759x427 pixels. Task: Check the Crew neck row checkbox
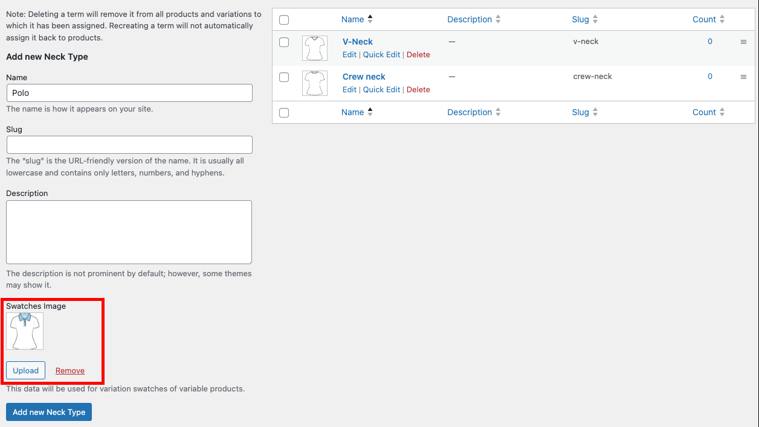click(x=284, y=77)
